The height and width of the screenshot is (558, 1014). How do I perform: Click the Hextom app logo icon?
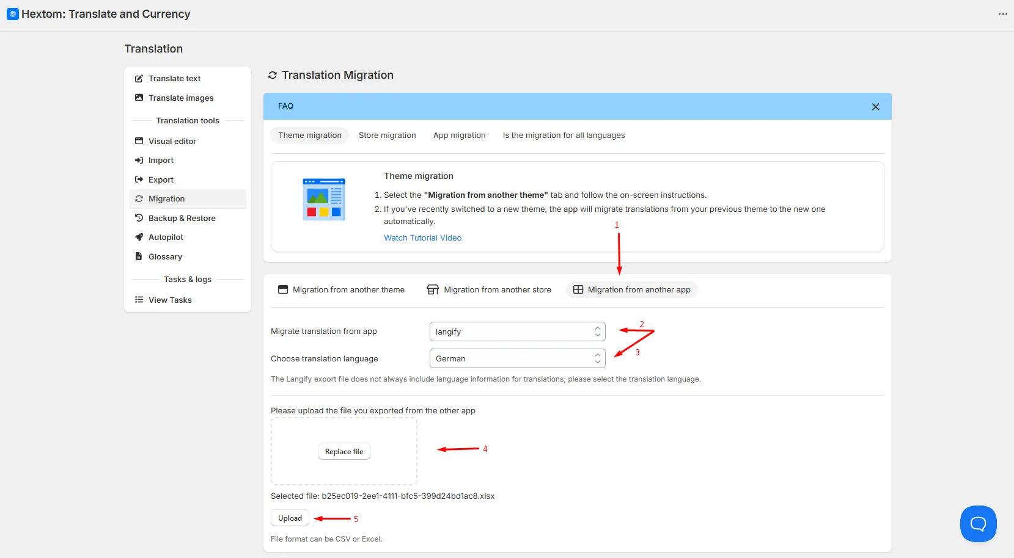[13, 14]
